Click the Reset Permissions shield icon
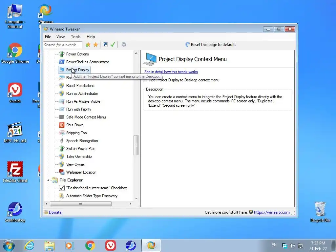This screenshot has height=252, width=336. pos(62,86)
